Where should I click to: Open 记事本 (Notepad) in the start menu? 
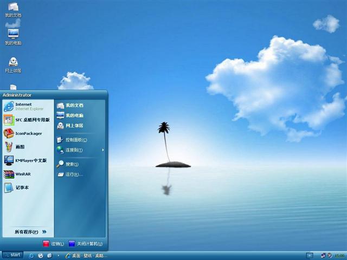28,188
